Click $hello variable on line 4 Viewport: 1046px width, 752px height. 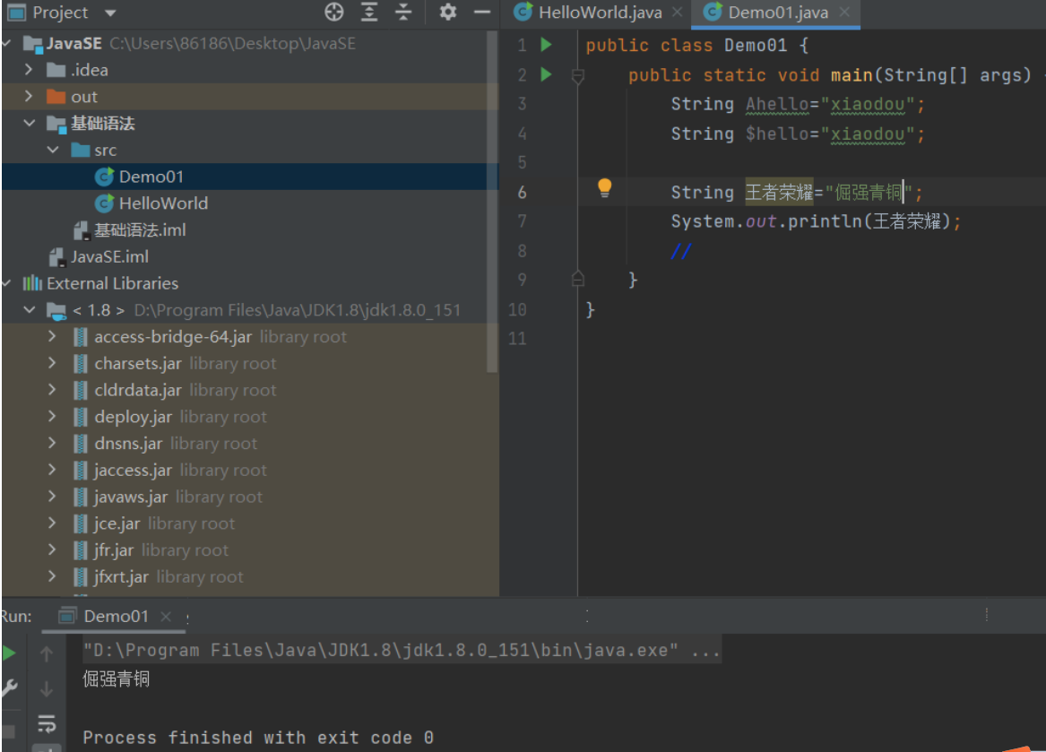(x=776, y=134)
